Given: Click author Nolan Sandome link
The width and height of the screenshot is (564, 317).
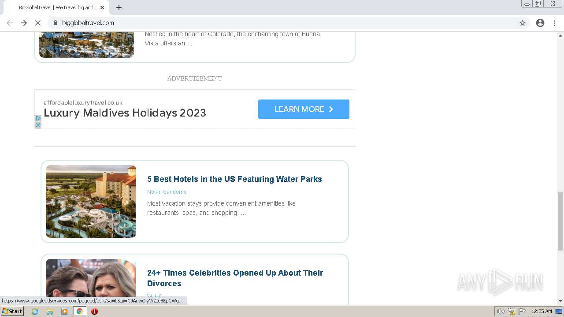Looking at the screenshot, I should point(167,192).
